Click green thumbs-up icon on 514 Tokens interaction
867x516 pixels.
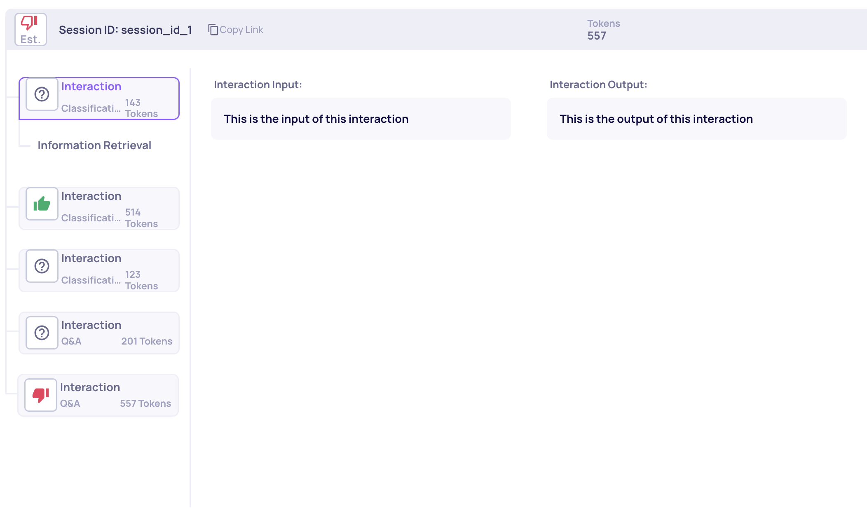(x=42, y=204)
